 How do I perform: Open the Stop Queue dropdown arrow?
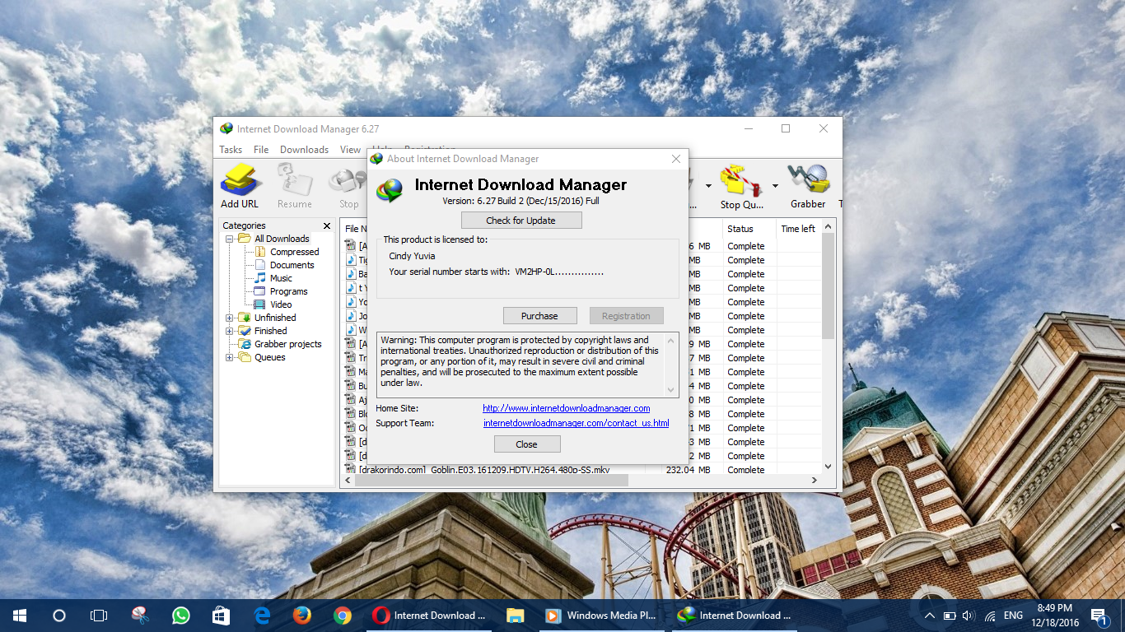pyautogui.click(x=775, y=186)
